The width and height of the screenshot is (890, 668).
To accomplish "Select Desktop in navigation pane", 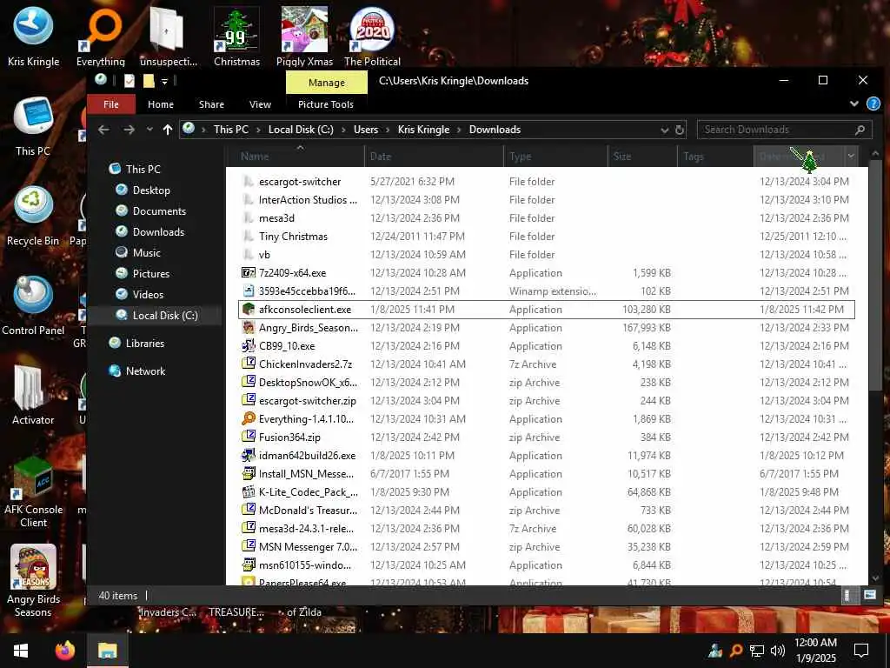I will coord(150,190).
